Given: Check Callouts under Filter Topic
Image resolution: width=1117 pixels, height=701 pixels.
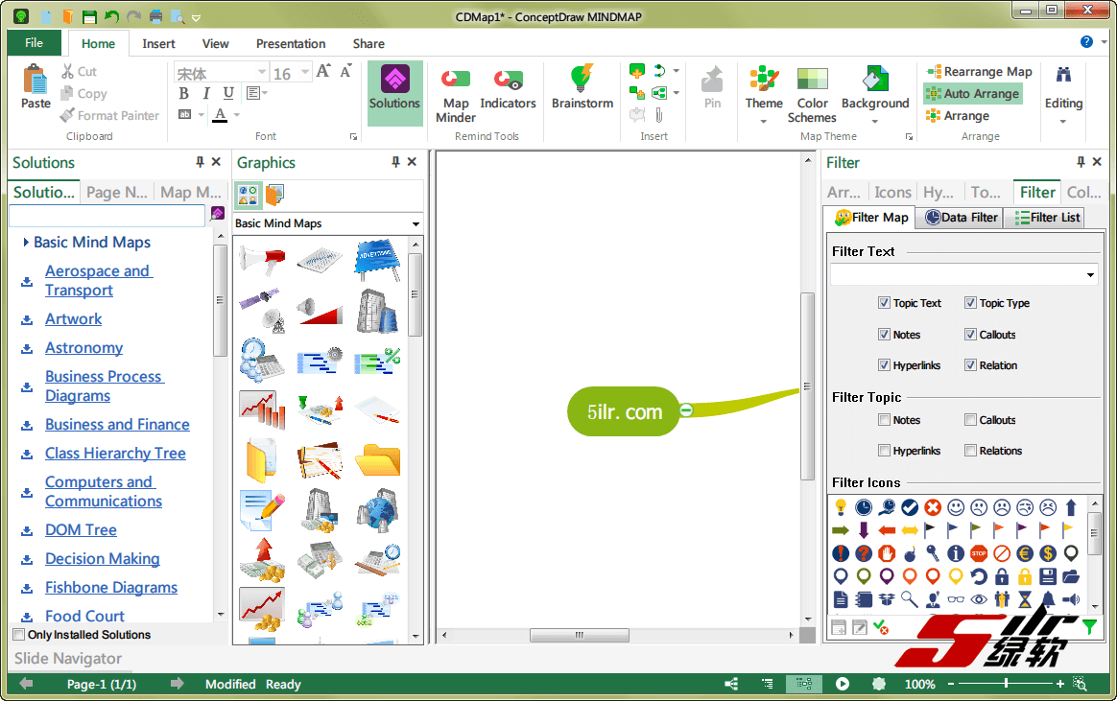Looking at the screenshot, I should pyautogui.click(x=970, y=420).
